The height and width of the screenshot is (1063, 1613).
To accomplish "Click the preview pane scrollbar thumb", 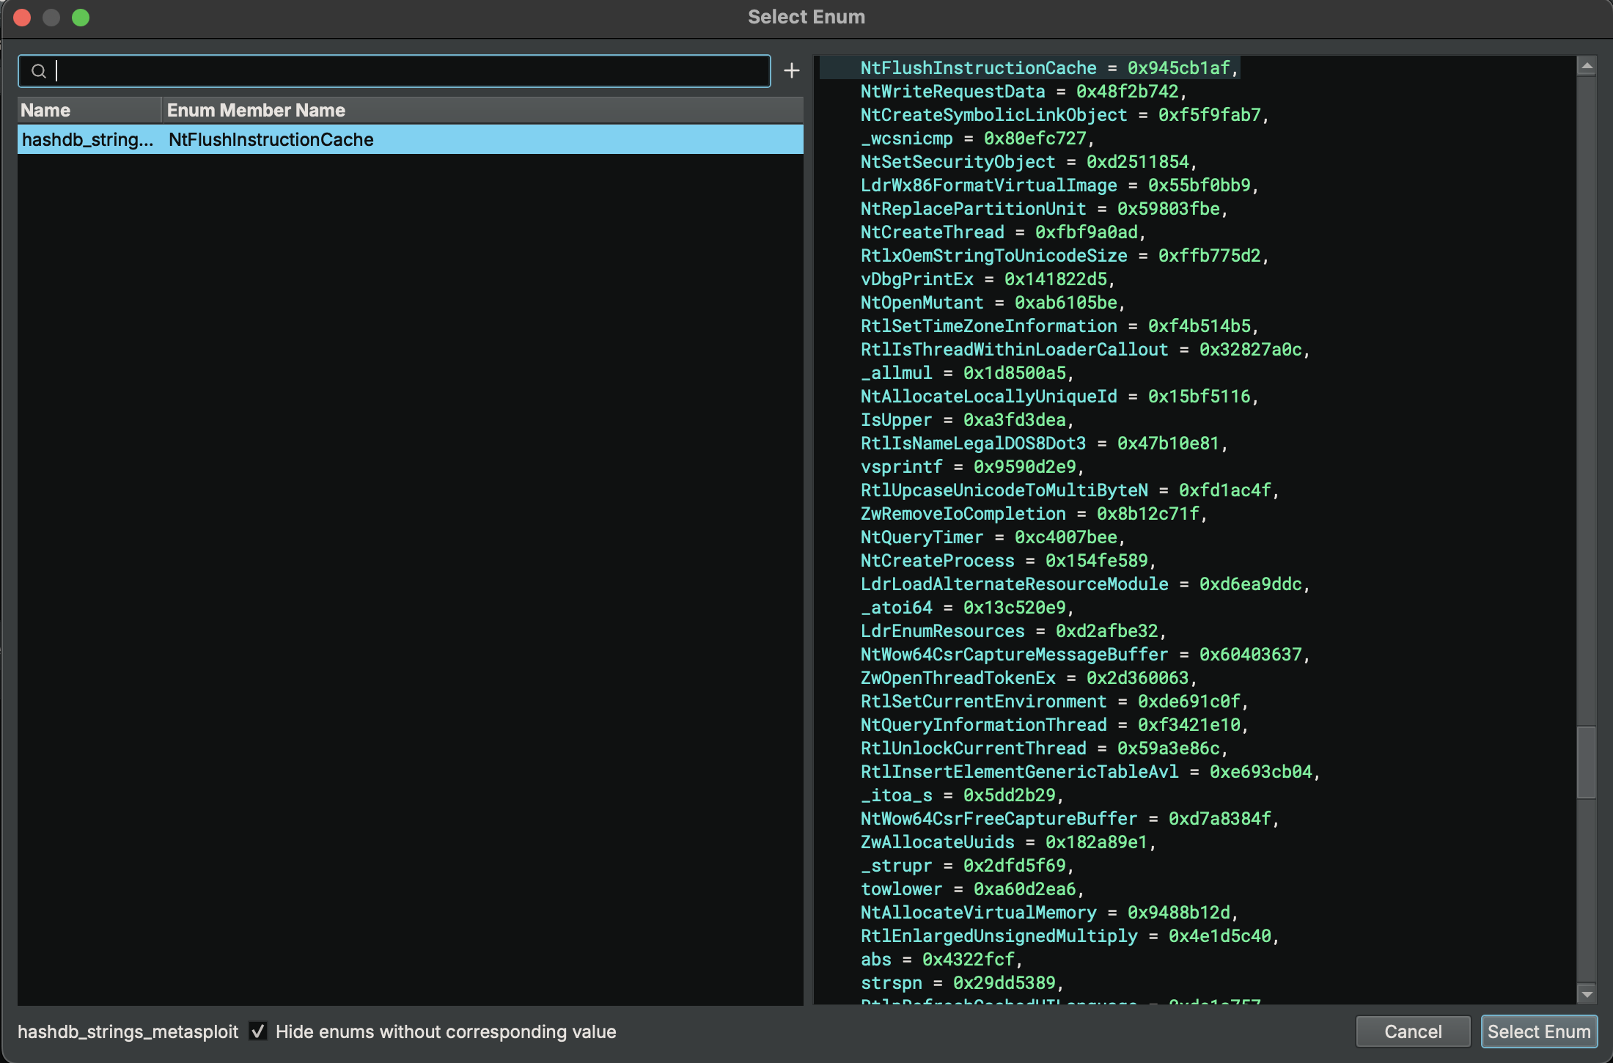I will pyautogui.click(x=1587, y=762).
